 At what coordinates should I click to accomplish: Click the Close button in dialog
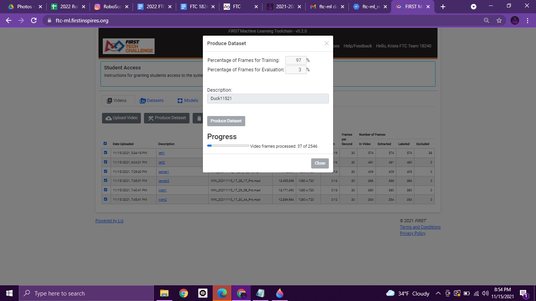(320, 163)
